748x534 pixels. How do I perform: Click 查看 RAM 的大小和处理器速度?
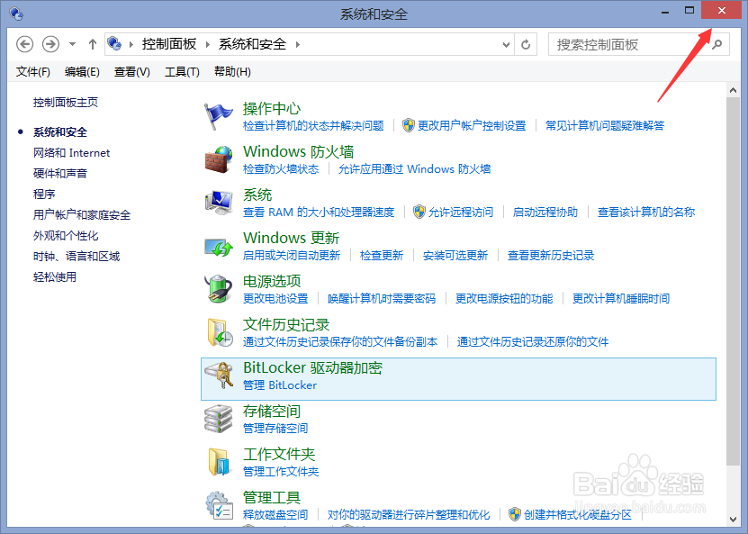click(x=319, y=212)
